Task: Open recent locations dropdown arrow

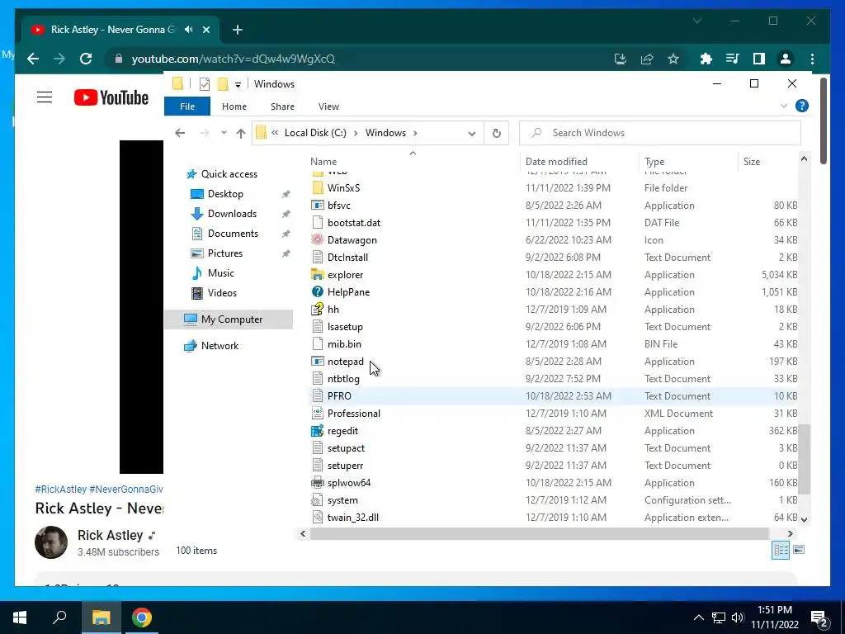Action: [224, 133]
